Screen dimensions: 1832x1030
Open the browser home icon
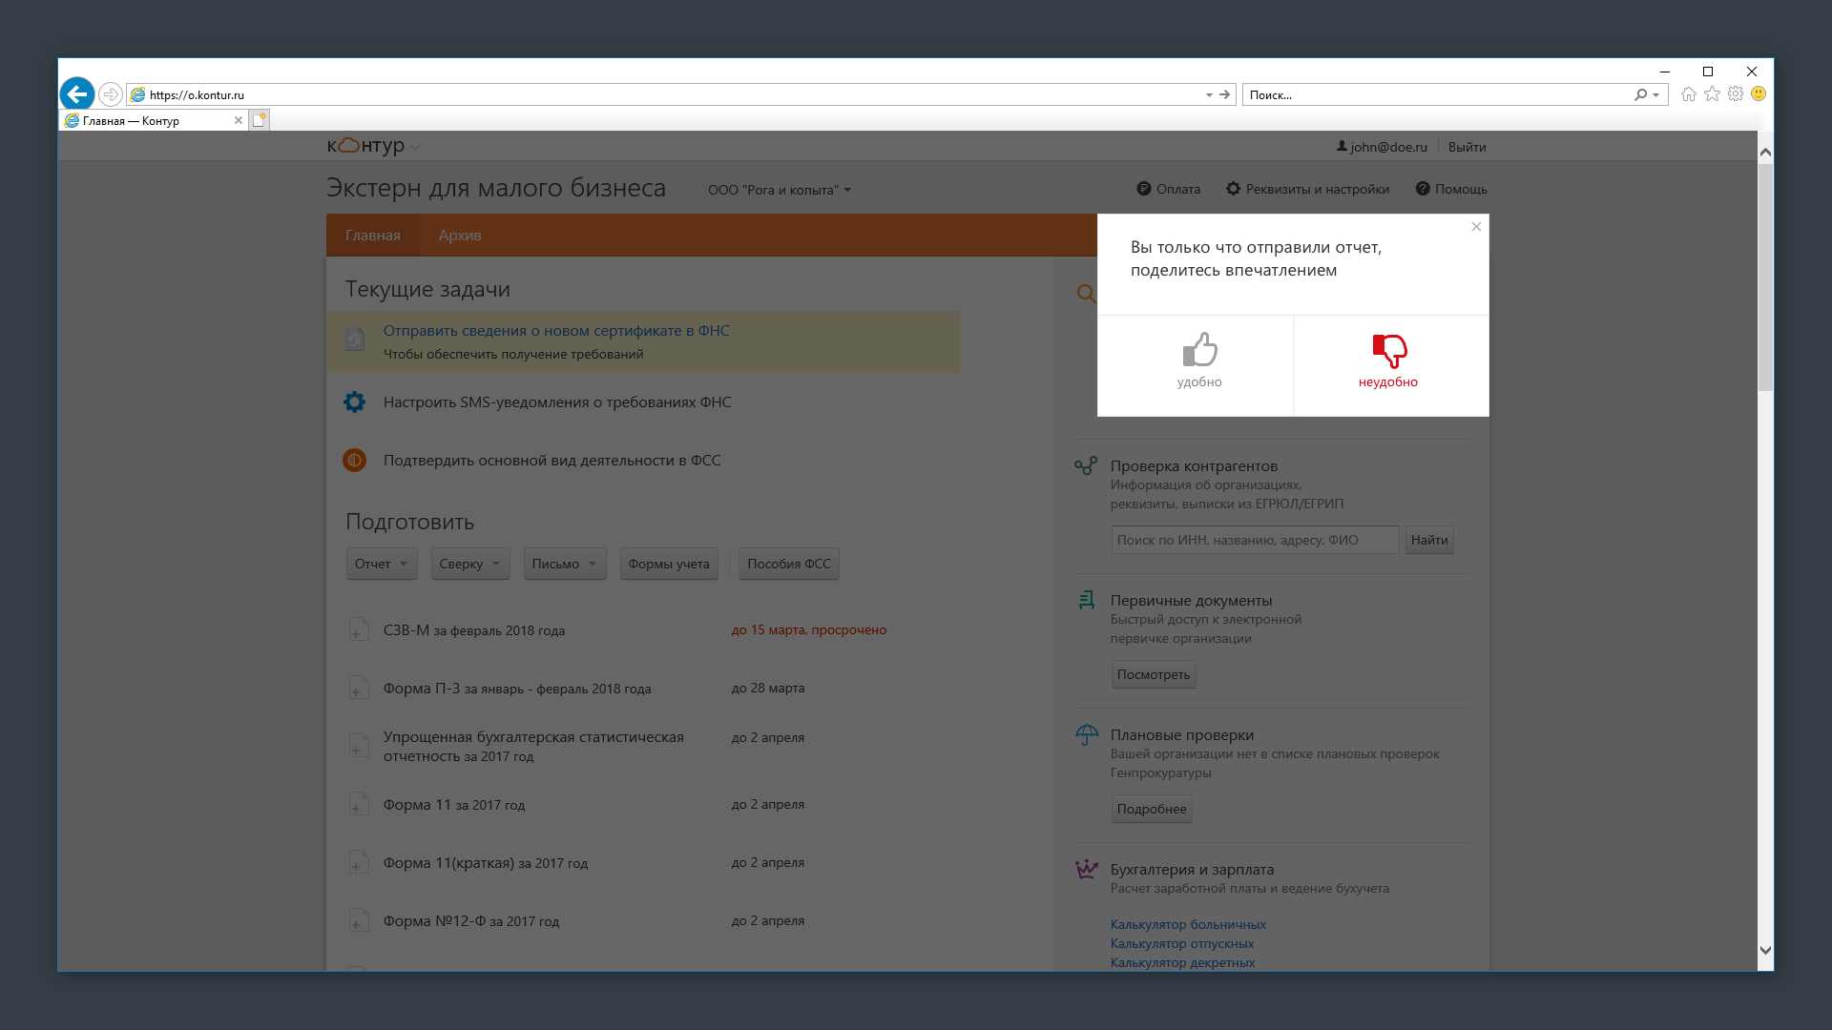[1688, 94]
